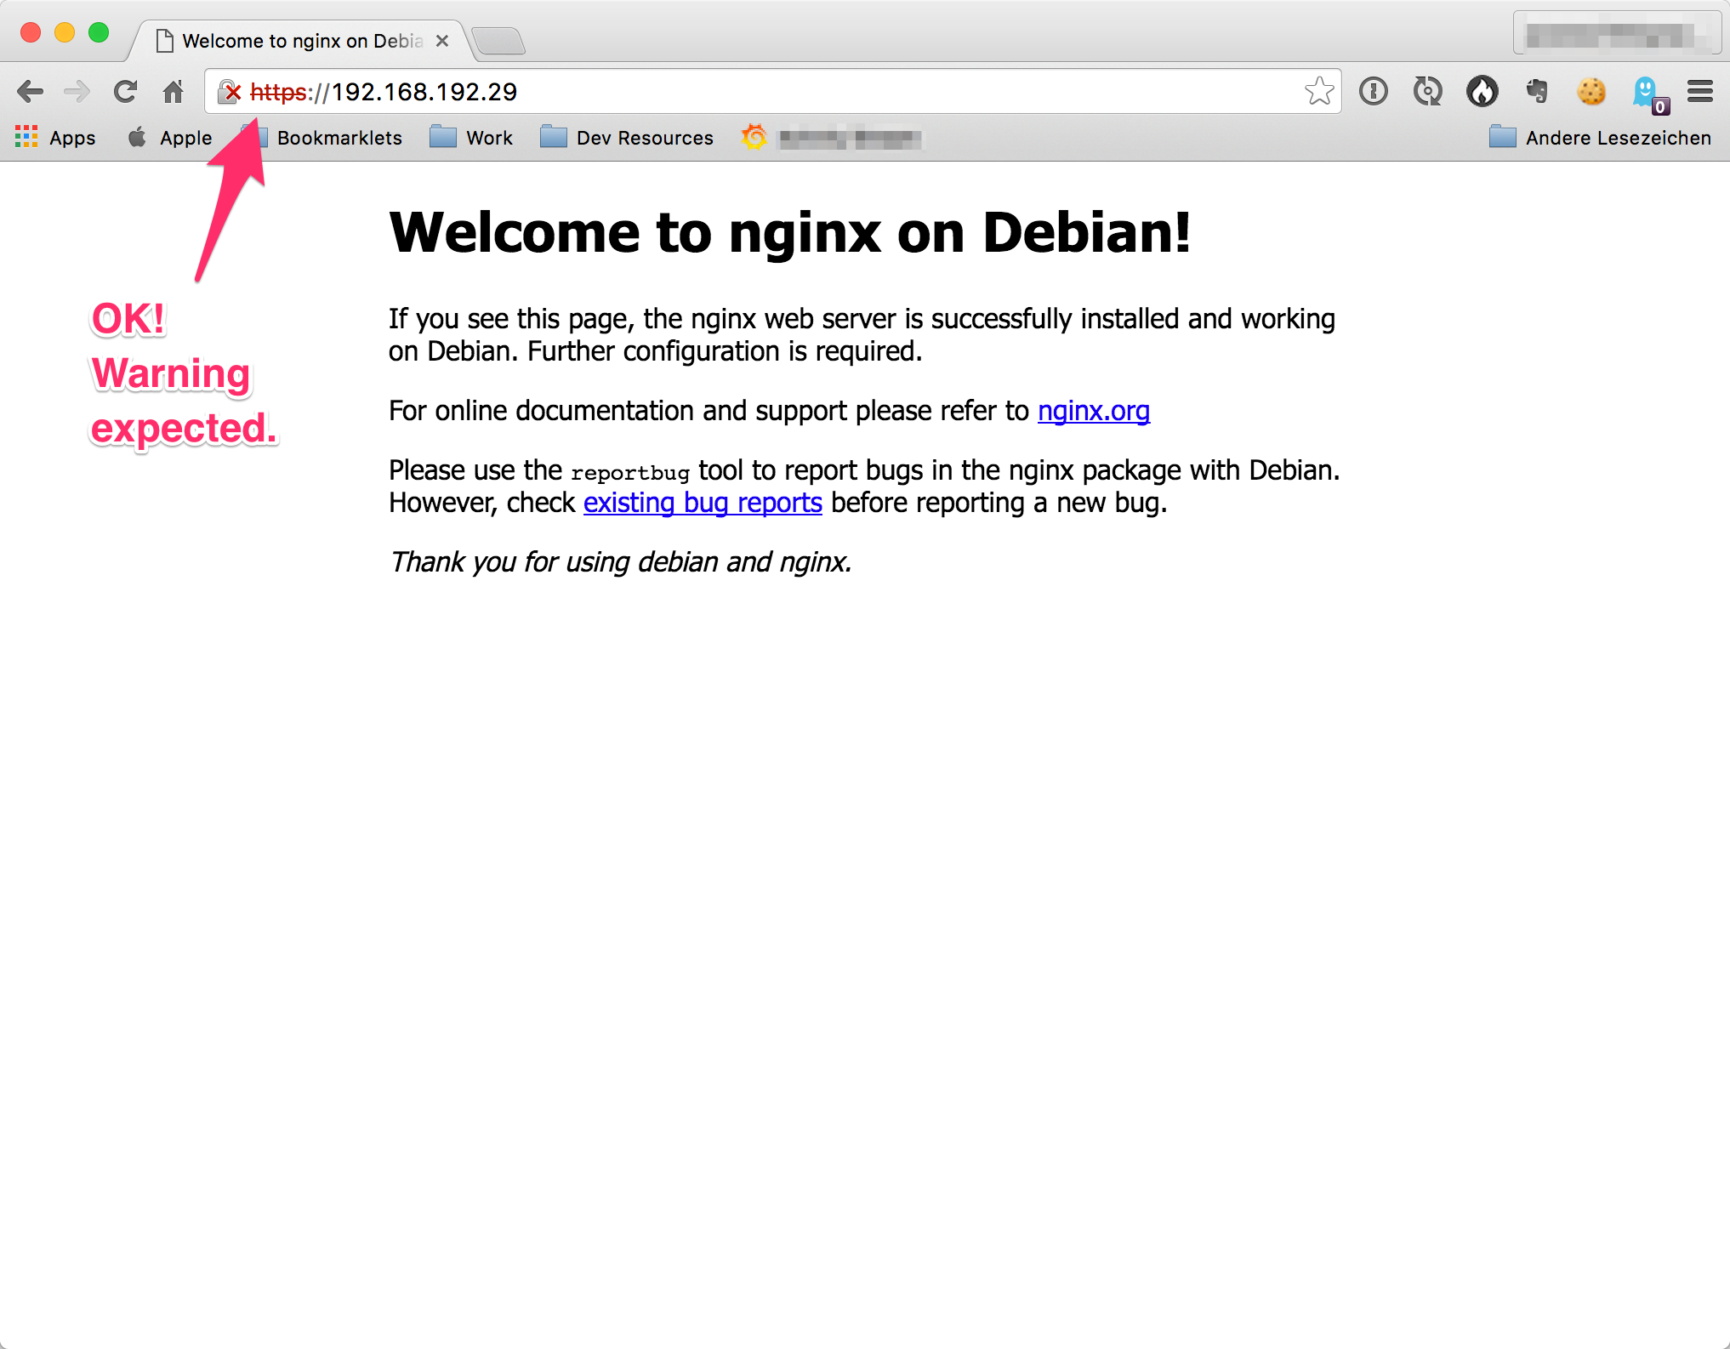Go to the home page icon
Viewport: 1730px width, 1349px height.
click(174, 92)
